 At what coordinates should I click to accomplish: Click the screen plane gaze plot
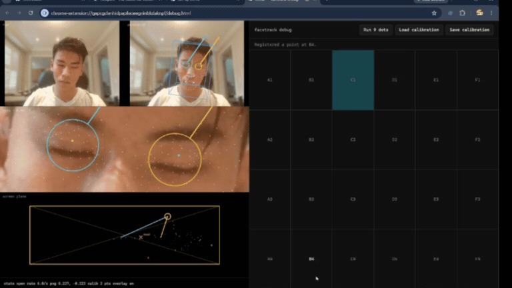125,235
